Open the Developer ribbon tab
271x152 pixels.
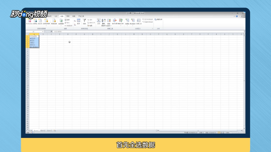pos(81,16)
